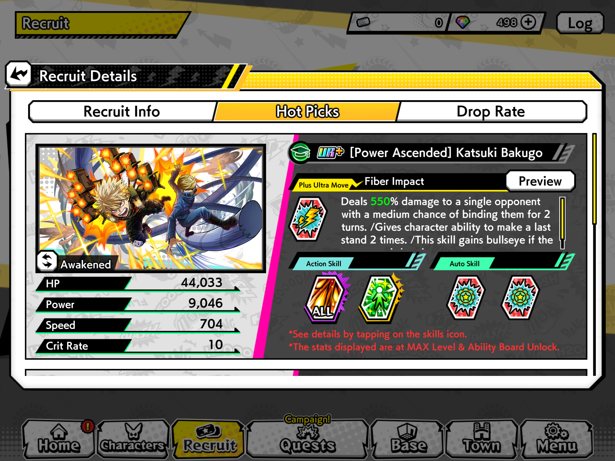Tap the back arrow beside Recruit Details
The image size is (615, 461).
pyautogui.click(x=19, y=74)
